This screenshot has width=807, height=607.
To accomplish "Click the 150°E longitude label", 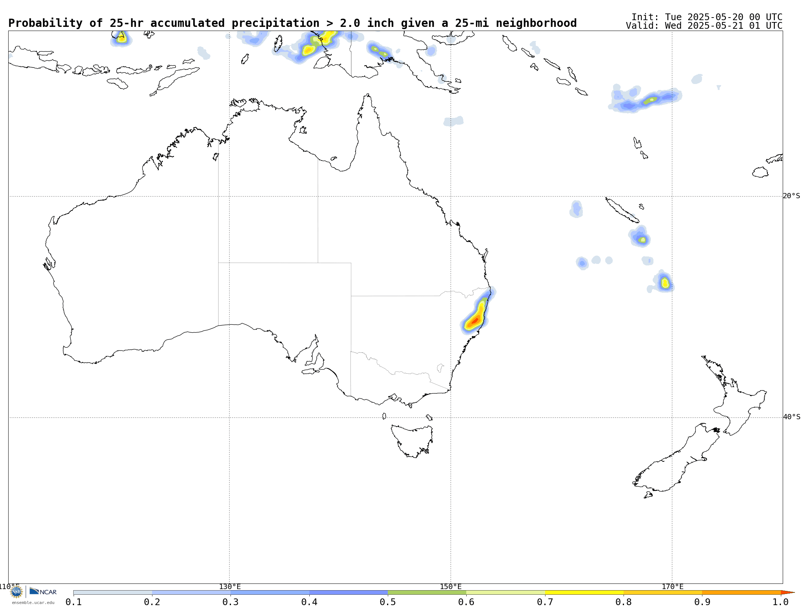I will [451, 587].
